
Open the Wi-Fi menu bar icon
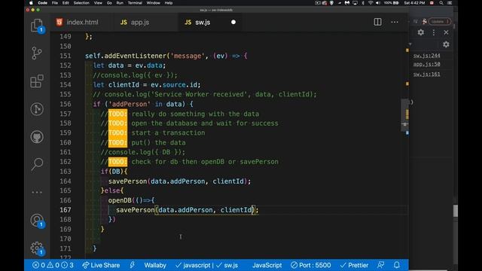tap(371, 3)
